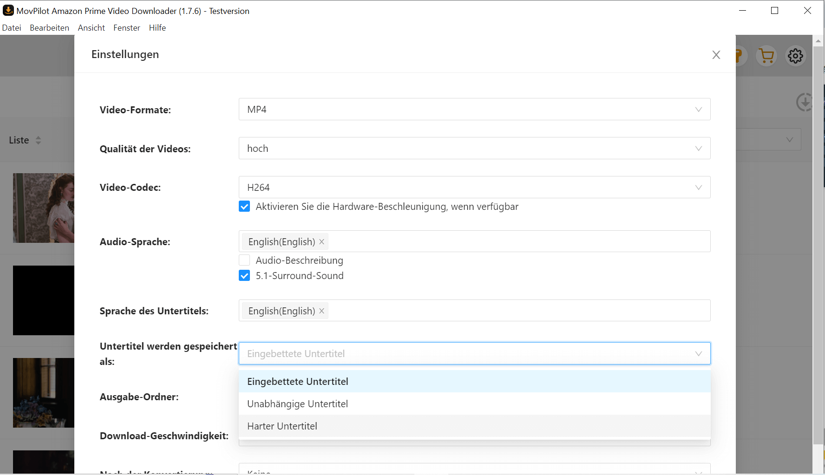
Task: Open the Datei menu
Action: (12, 28)
